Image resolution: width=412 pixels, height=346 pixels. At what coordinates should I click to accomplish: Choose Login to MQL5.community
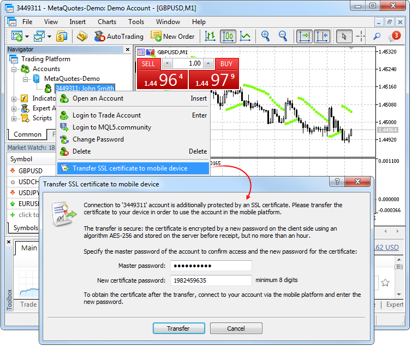tap(133, 127)
